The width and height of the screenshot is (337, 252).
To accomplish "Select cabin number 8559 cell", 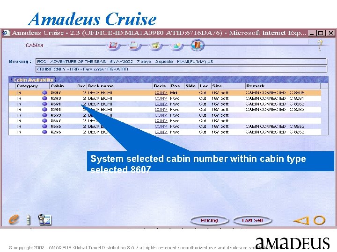I will (56, 115).
